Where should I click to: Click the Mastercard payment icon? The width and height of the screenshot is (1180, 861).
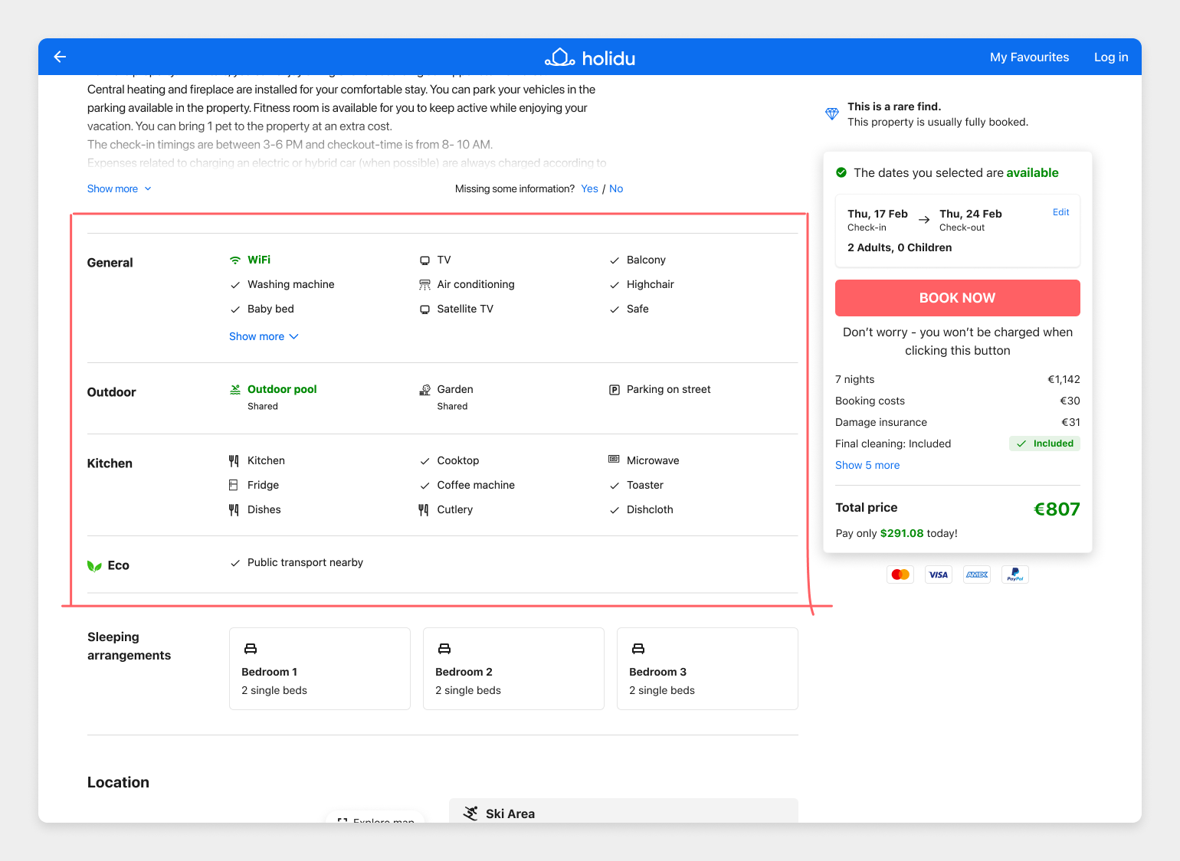[x=900, y=575]
